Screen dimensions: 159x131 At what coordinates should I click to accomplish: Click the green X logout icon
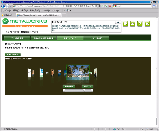pyautogui.click(x=147, y=24)
